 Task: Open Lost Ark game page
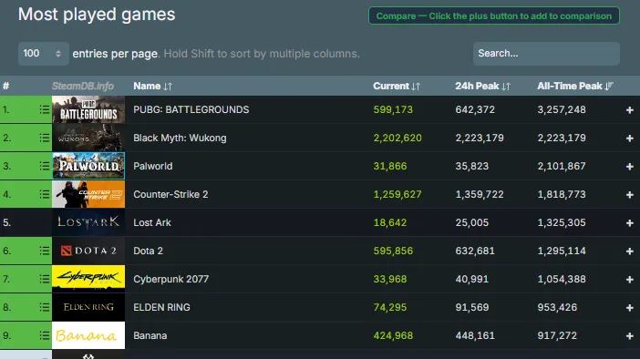(x=152, y=222)
